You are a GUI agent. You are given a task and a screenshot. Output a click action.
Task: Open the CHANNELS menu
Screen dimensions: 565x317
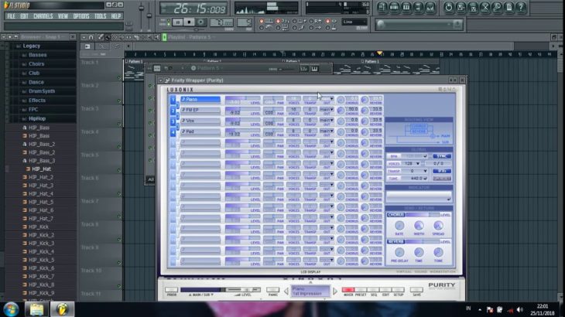pos(43,16)
